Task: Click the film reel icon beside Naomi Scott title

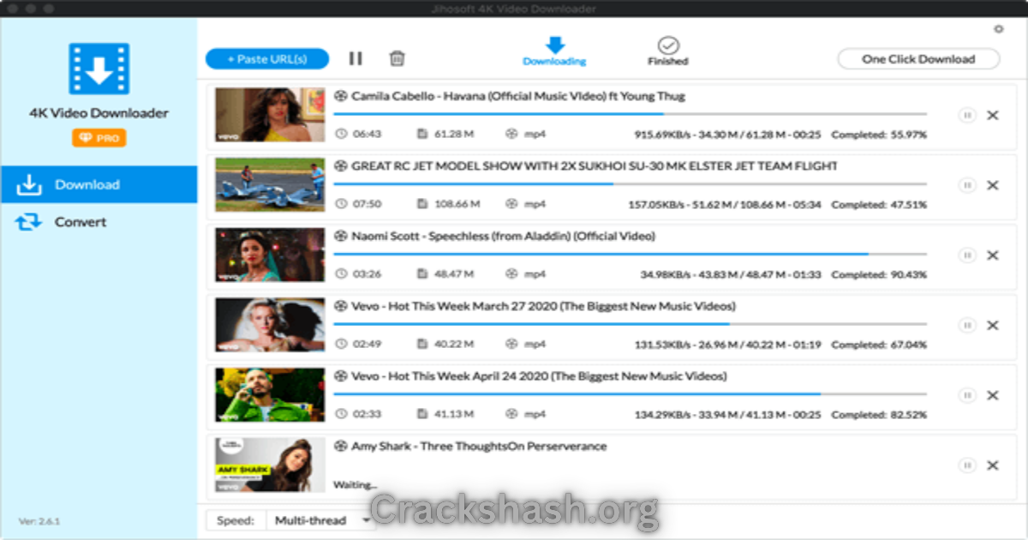Action: pyautogui.click(x=340, y=237)
